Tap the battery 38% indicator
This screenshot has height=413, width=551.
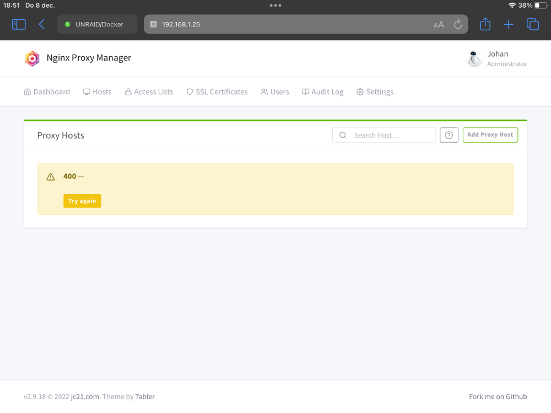pyautogui.click(x=533, y=6)
